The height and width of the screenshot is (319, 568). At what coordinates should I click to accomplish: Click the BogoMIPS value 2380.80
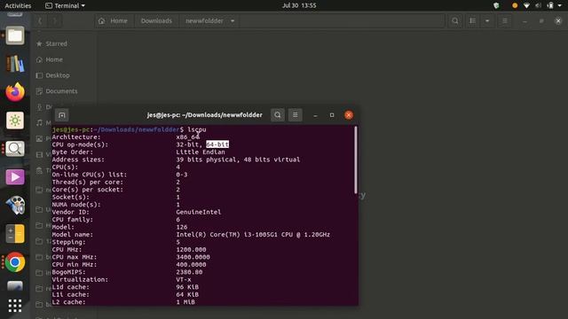[189, 272]
